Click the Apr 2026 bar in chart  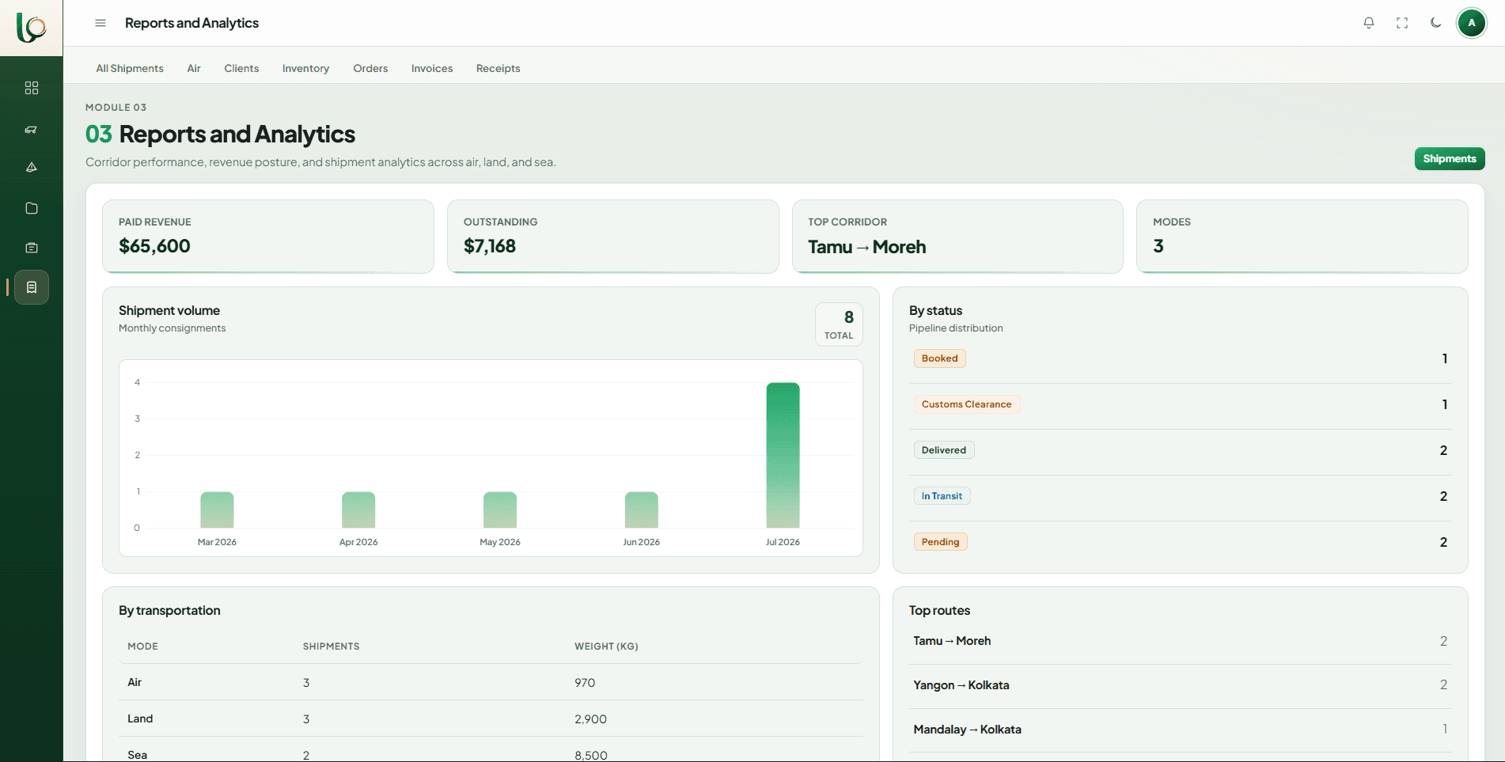point(358,510)
